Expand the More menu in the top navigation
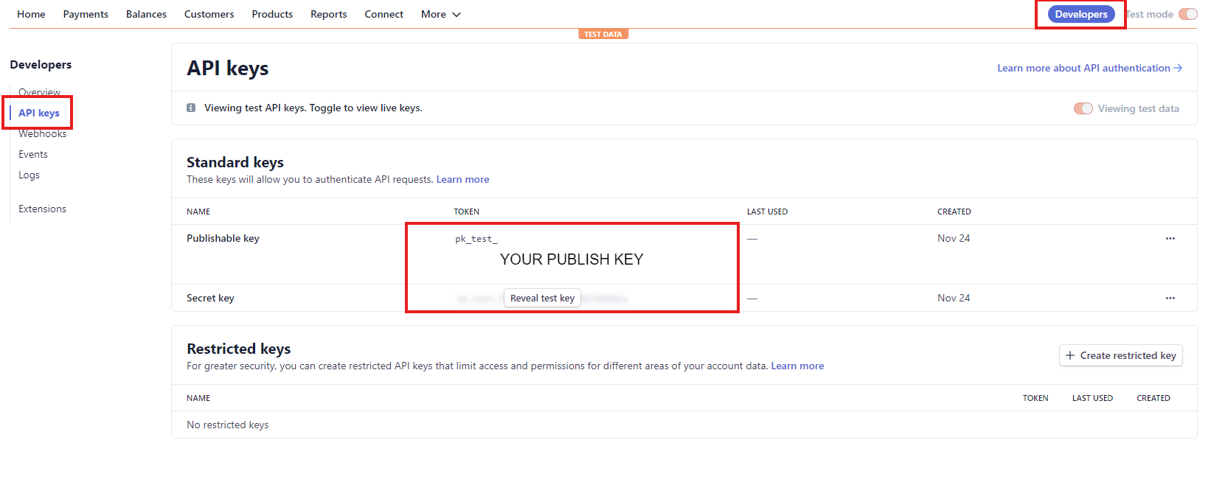 (x=441, y=14)
